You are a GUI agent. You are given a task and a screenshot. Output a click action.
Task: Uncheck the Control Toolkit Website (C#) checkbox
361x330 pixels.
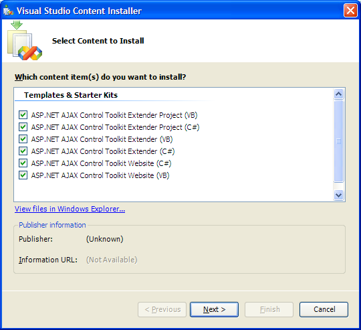tap(23, 163)
